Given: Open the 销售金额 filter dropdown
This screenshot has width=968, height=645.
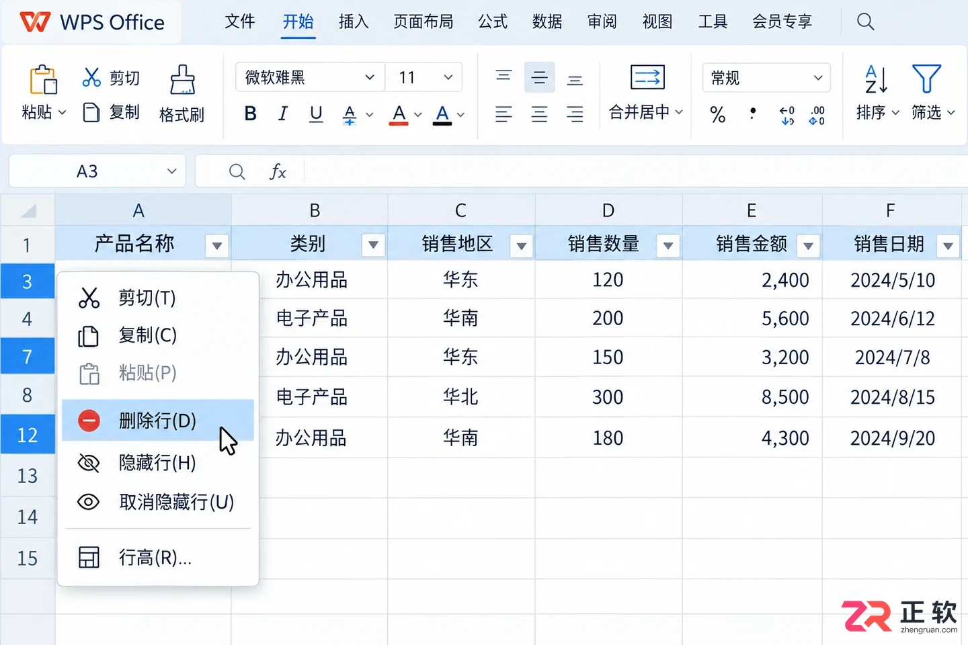Looking at the screenshot, I should click(x=809, y=246).
